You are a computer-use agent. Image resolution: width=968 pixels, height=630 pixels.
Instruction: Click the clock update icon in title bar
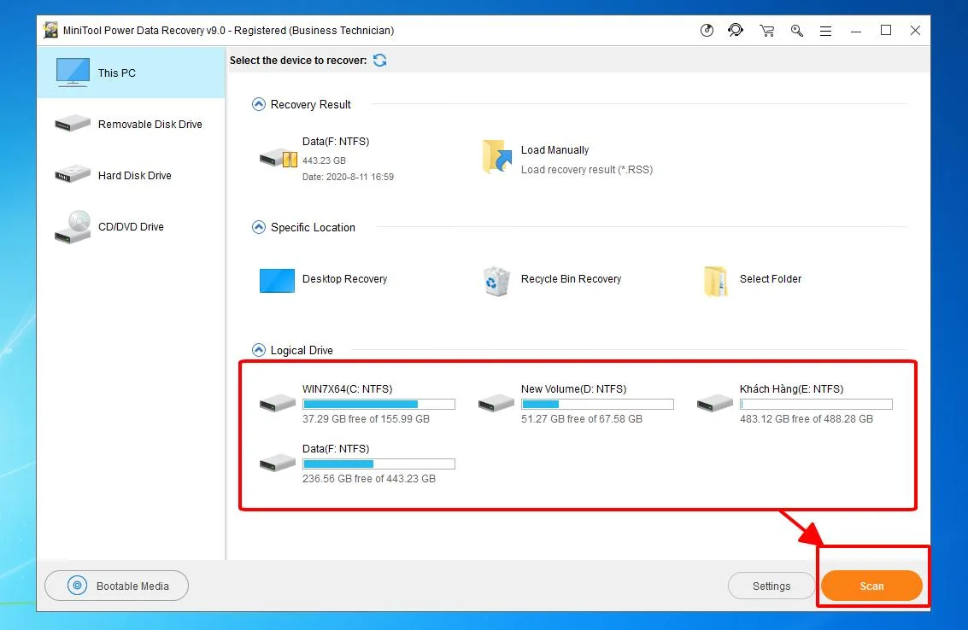(707, 30)
